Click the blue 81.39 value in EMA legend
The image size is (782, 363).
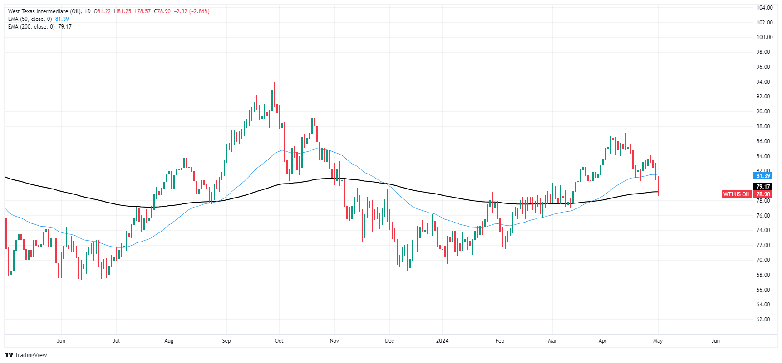click(62, 19)
